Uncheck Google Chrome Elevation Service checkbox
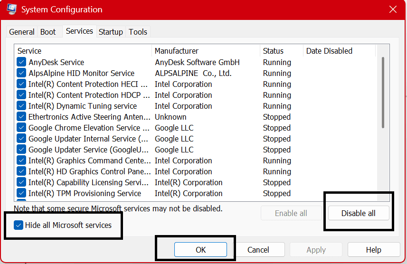Image resolution: width=407 pixels, height=264 pixels. tap(21, 127)
